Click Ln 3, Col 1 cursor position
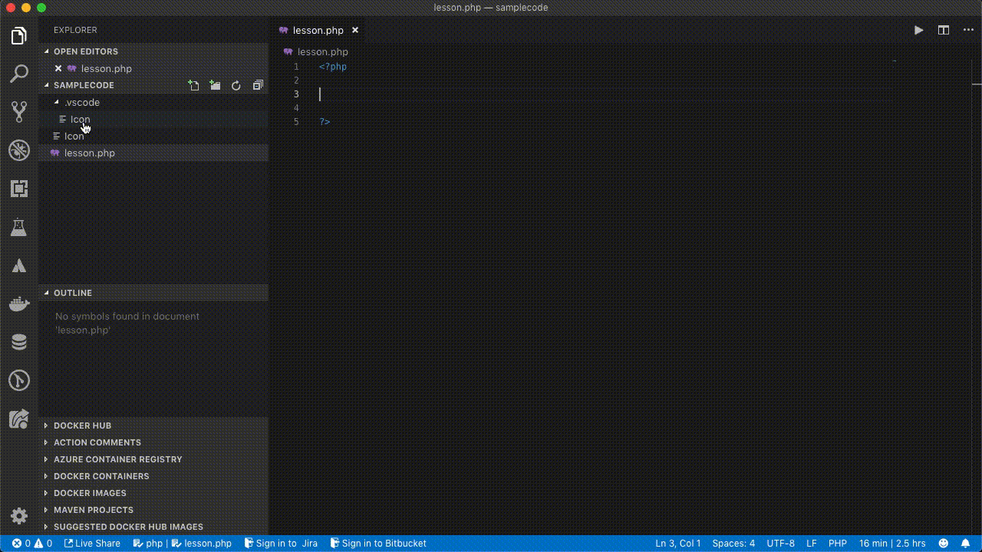 point(678,544)
